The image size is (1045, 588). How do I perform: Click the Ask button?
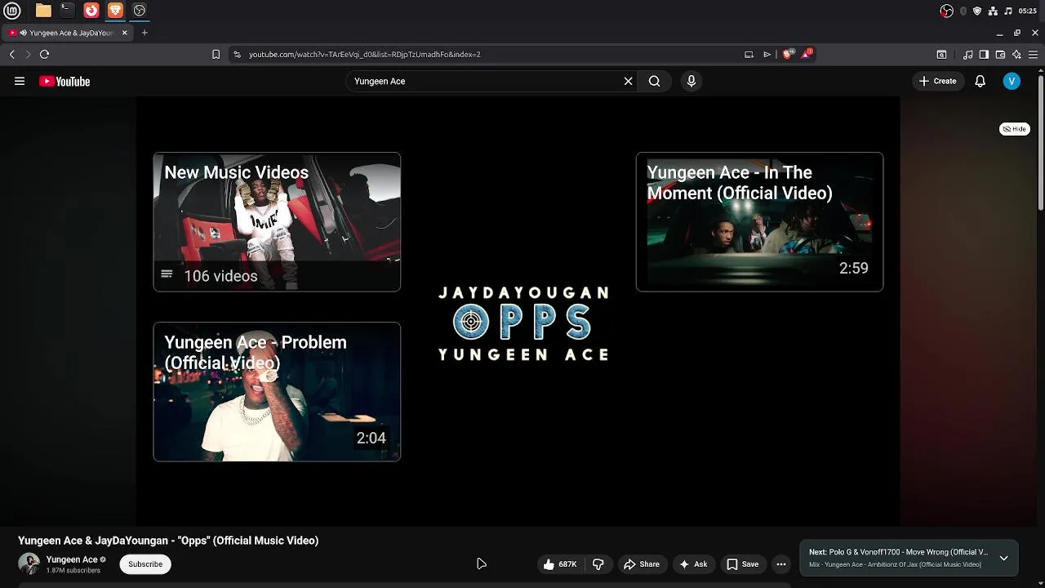point(693,564)
